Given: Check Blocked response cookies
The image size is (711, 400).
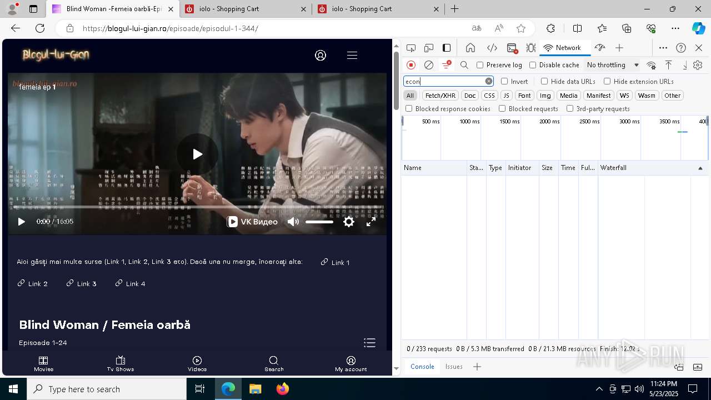Looking at the screenshot, I should pyautogui.click(x=409, y=109).
